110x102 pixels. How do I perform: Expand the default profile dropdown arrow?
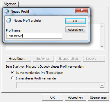(x=102, y=85)
